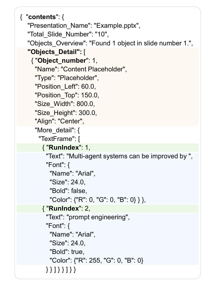Click the "Align": "Center" line
The image size is (214, 286).
pos(59,121)
